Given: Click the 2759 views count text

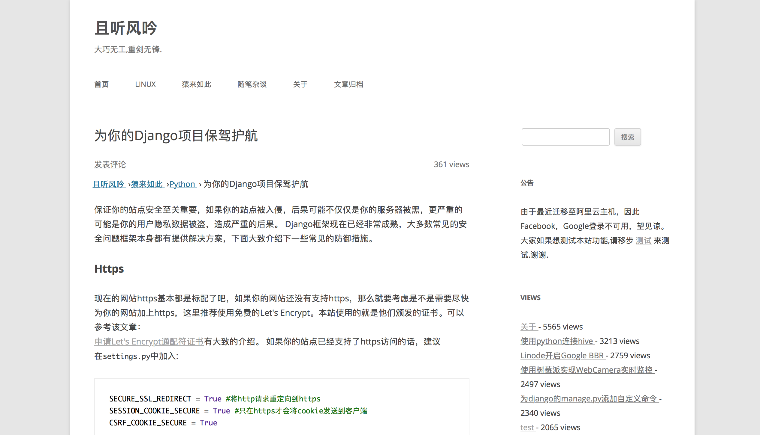Looking at the screenshot, I should tap(630, 356).
